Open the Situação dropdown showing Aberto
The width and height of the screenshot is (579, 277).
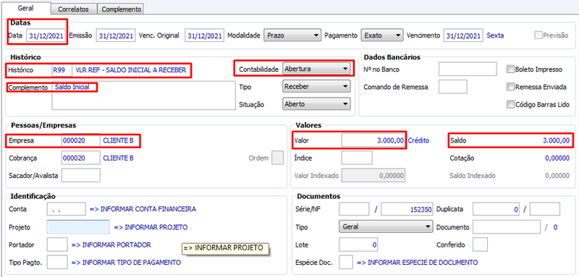coord(316,104)
